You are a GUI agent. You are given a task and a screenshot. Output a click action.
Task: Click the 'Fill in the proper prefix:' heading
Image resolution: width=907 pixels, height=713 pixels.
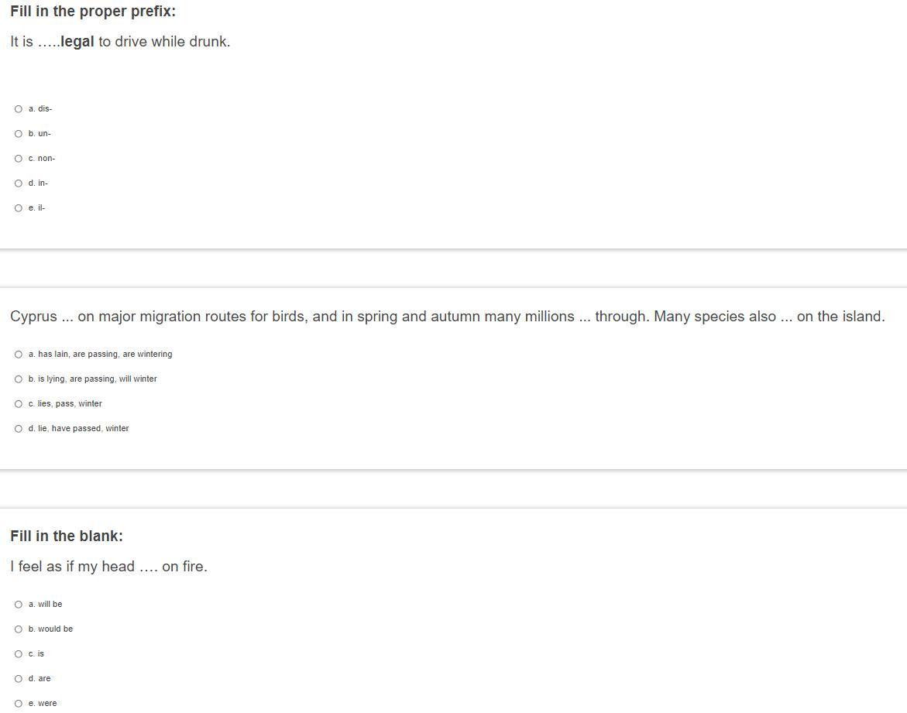[x=93, y=12]
